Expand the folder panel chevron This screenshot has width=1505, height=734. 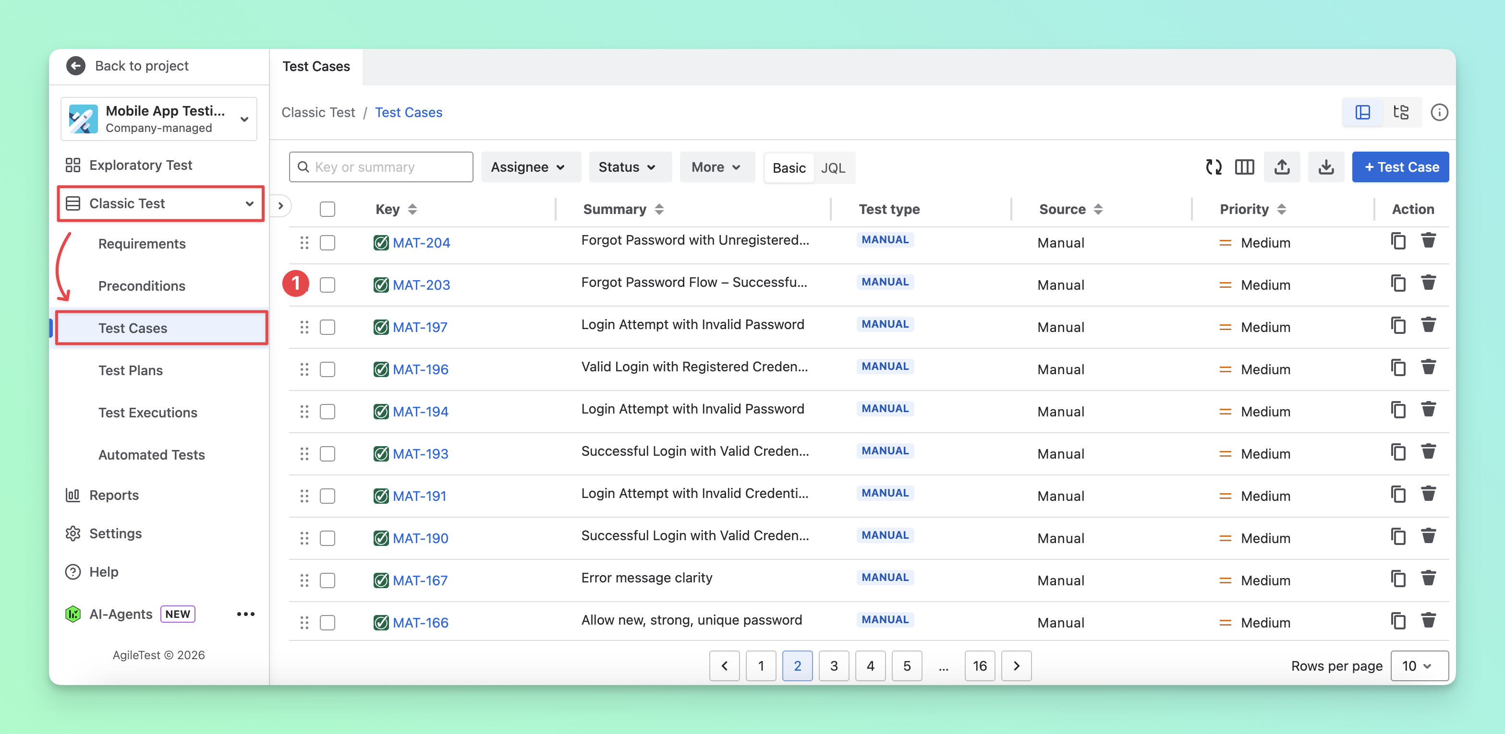(280, 205)
